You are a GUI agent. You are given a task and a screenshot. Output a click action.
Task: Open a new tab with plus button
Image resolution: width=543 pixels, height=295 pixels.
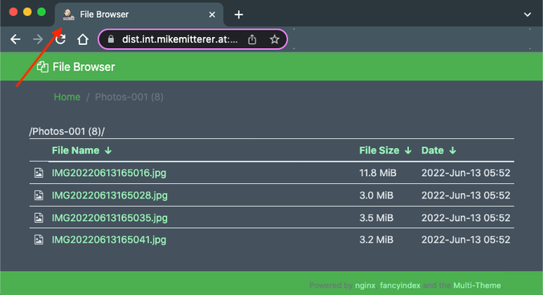(239, 14)
